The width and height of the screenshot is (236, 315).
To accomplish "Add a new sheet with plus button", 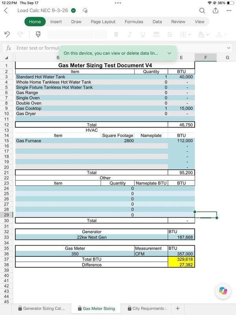I will click(x=178, y=308).
